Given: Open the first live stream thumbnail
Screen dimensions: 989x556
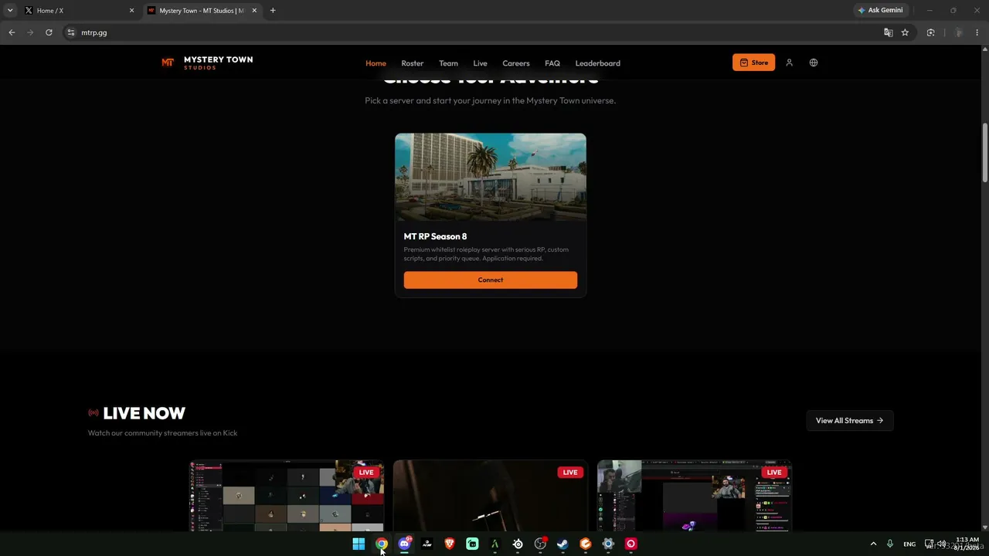Looking at the screenshot, I should [x=287, y=496].
